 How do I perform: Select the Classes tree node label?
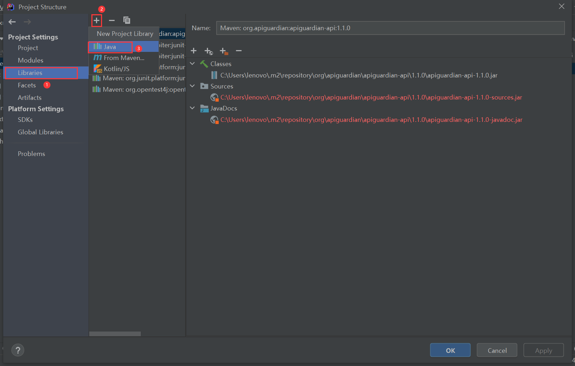point(221,64)
